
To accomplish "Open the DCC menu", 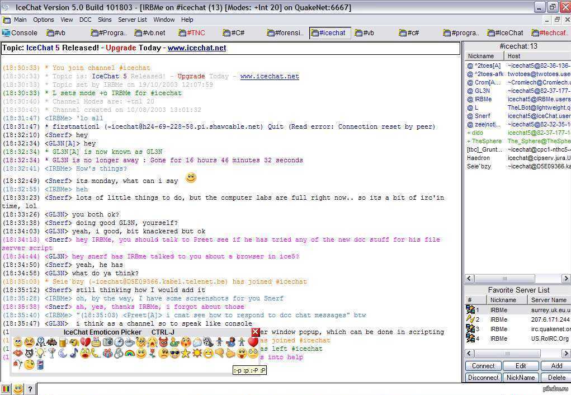I will 85,20.
